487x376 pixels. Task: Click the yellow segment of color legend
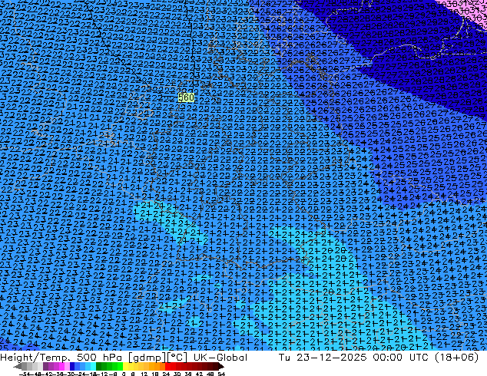click(x=125, y=366)
